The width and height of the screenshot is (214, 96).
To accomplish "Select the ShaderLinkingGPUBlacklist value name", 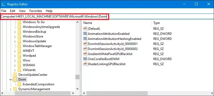I will [x=106, y=64].
